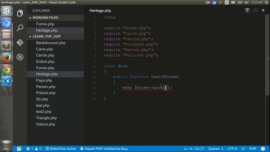Click the Heritage.php editor title

tap(100, 11)
